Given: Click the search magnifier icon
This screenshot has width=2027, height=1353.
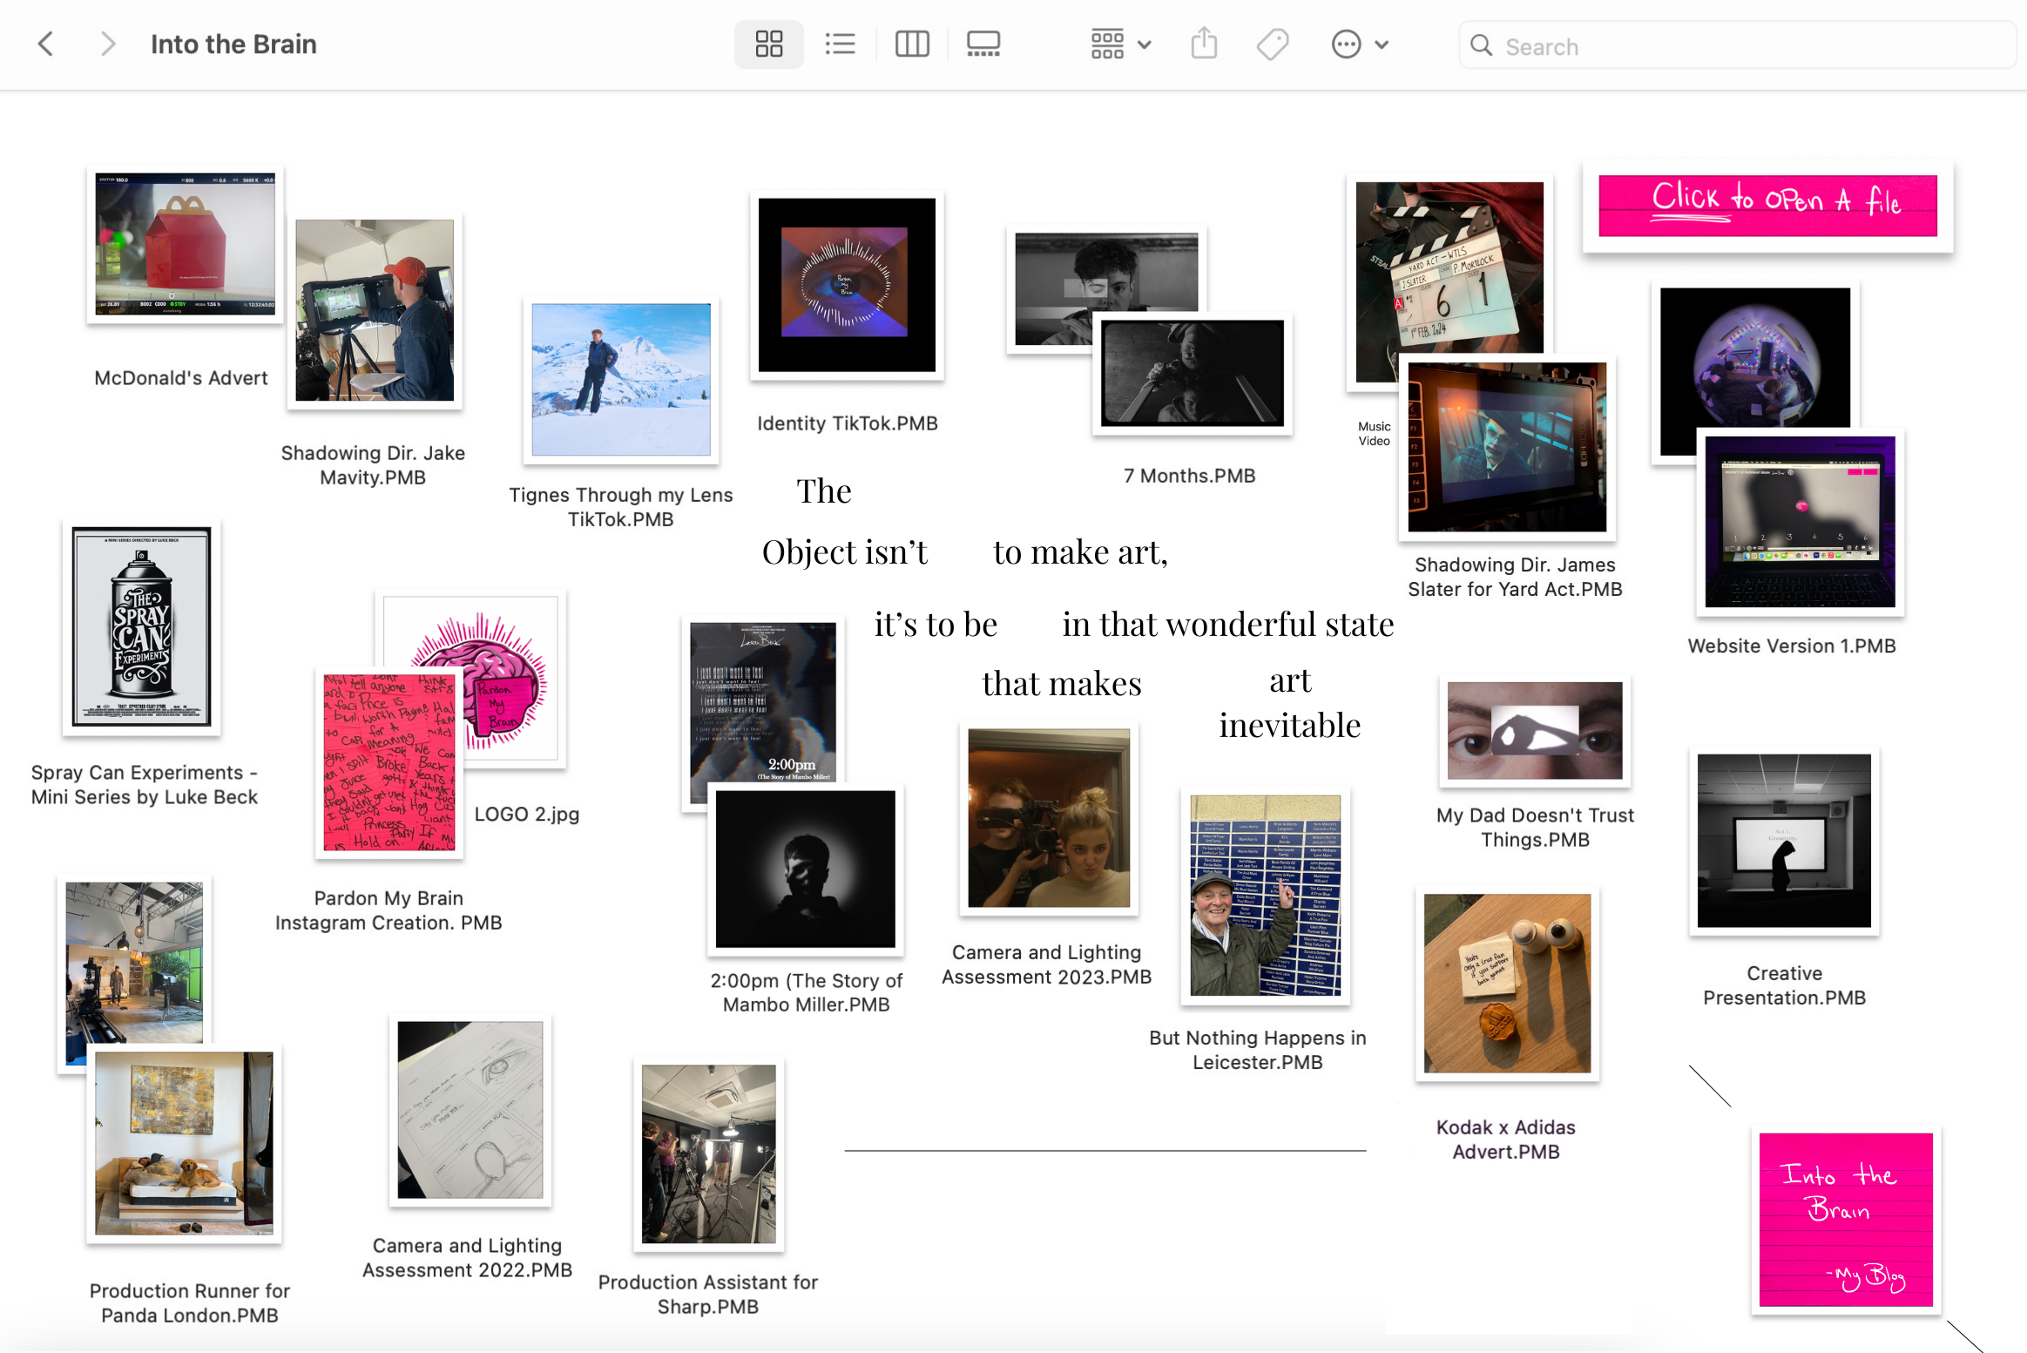Looking at the screenshot, I should (1481, 45).
